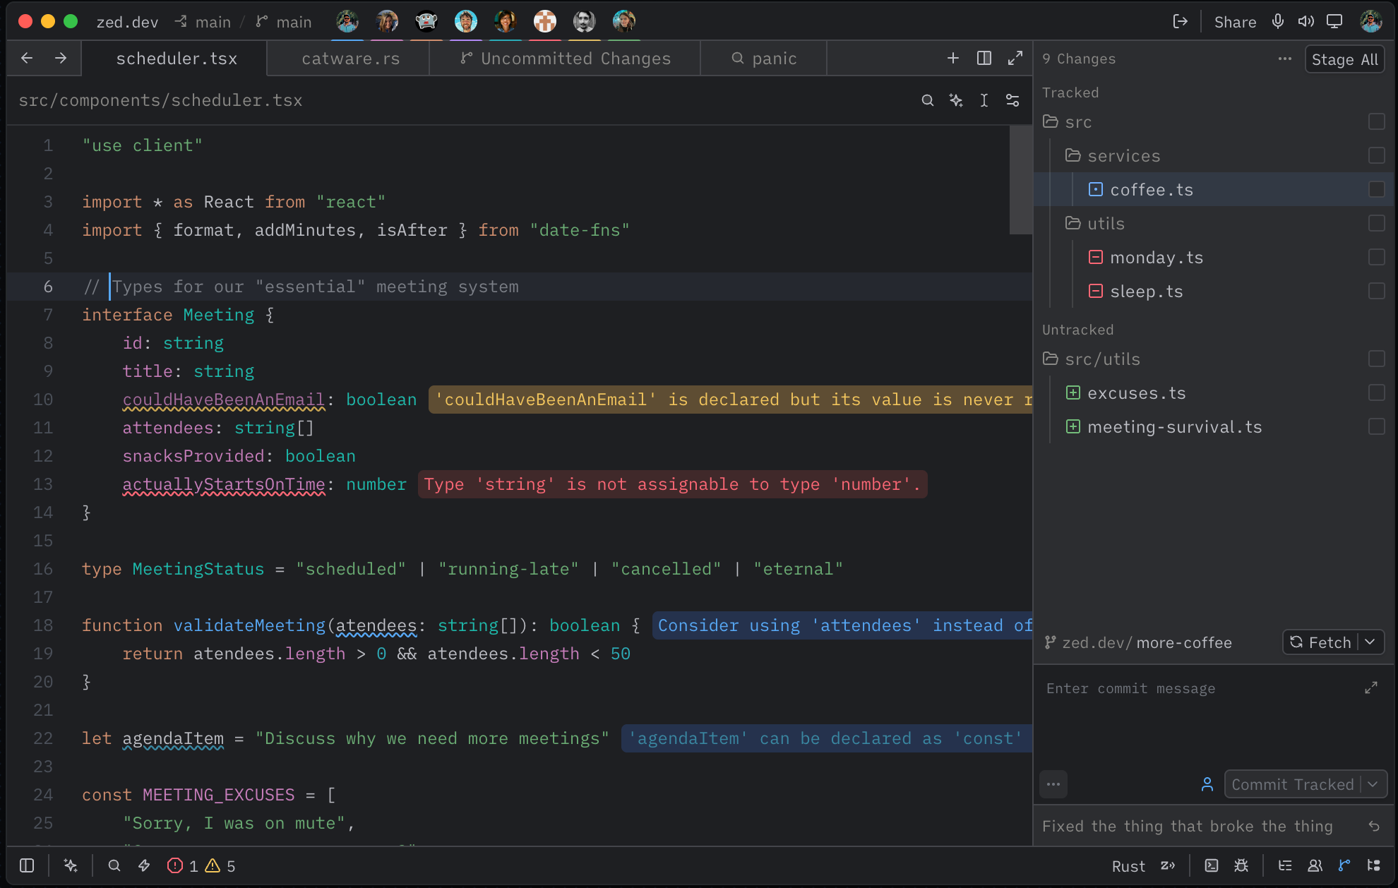This screenshot has height=888, width=1398.
Task: Open the Commit Tracked dropdown arrow
Action: [1373, 784]
